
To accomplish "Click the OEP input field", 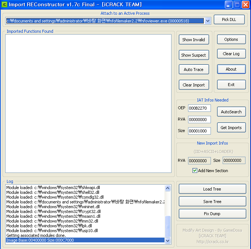I will pyautogui.click(x=199, y=108).
